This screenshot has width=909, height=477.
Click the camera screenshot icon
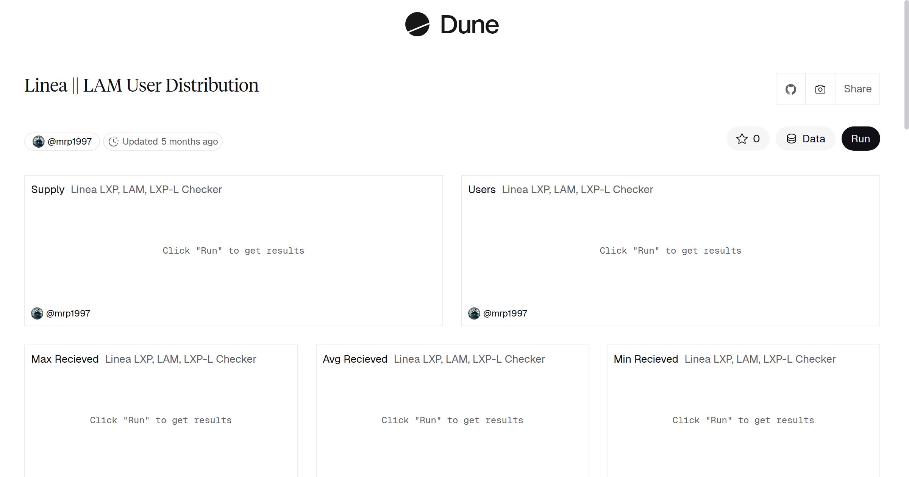(x=820, y=89)
